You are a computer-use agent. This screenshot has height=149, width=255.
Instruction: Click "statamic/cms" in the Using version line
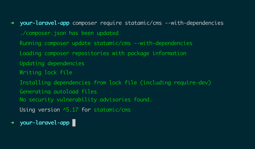coord(112,110)
